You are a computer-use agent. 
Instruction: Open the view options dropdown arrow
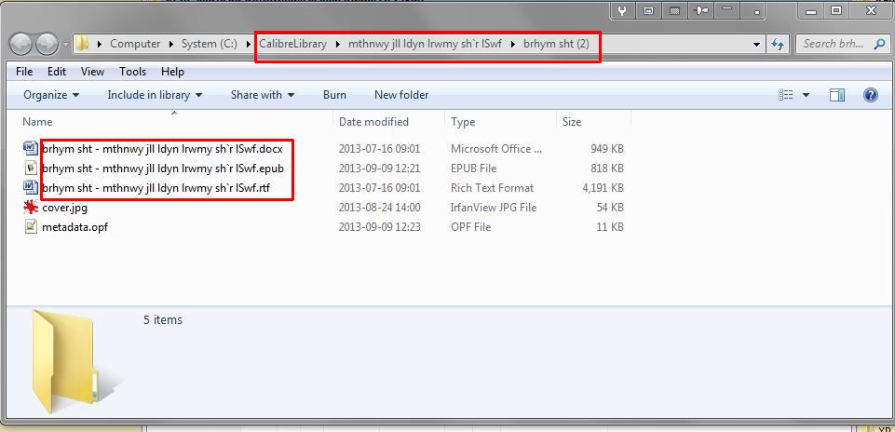(x=806, y=95)
